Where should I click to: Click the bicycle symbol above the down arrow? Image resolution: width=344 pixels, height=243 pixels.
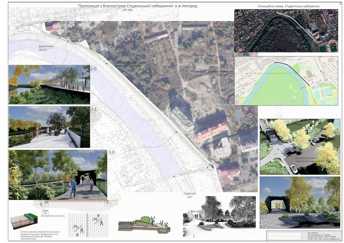pyautogui.click(x=76, y=226)
